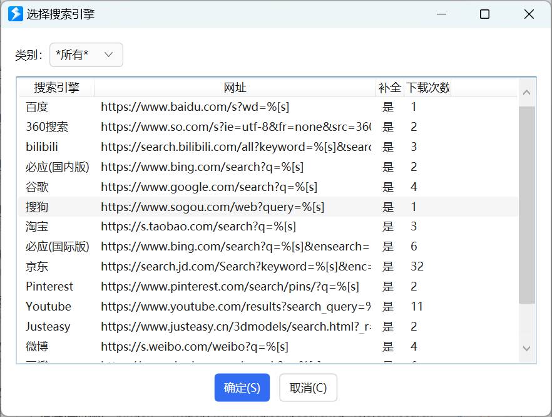
Task: Click the sogou.com URL cell
Action: click(212, 207)
